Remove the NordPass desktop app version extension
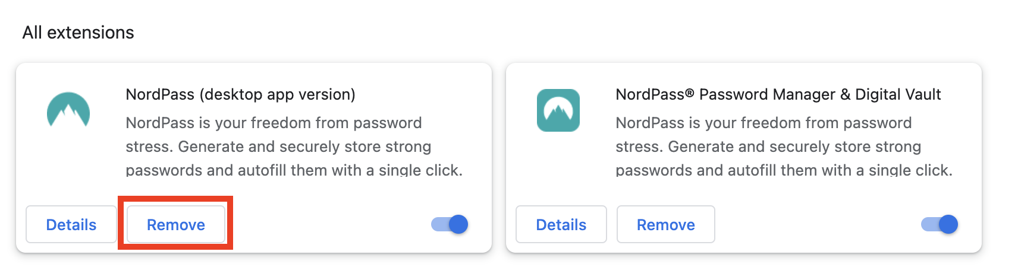 pos(176,224)
